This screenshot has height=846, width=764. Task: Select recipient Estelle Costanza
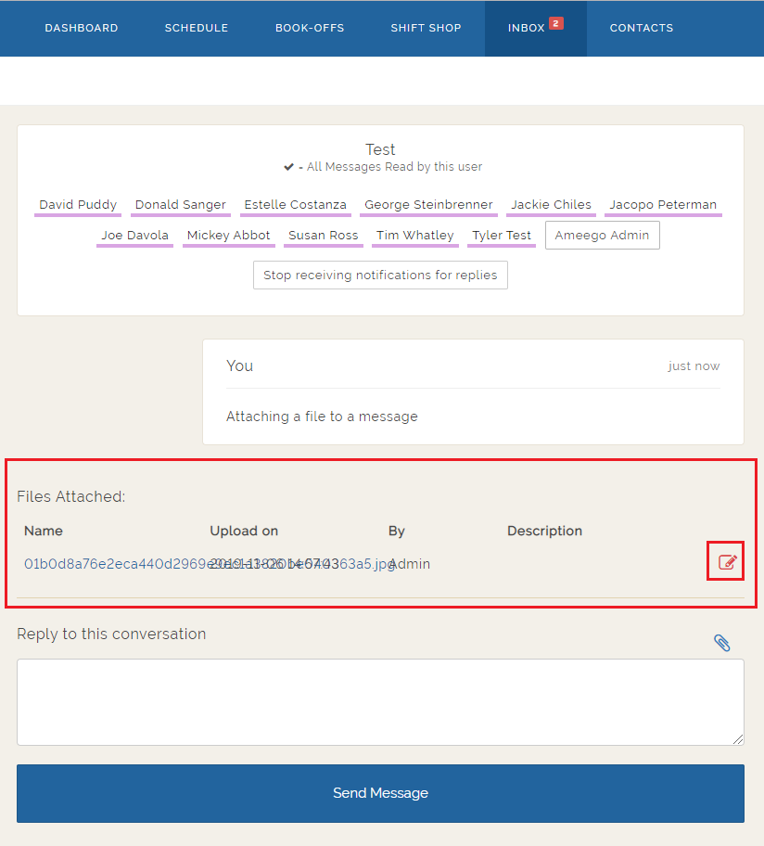295,205
